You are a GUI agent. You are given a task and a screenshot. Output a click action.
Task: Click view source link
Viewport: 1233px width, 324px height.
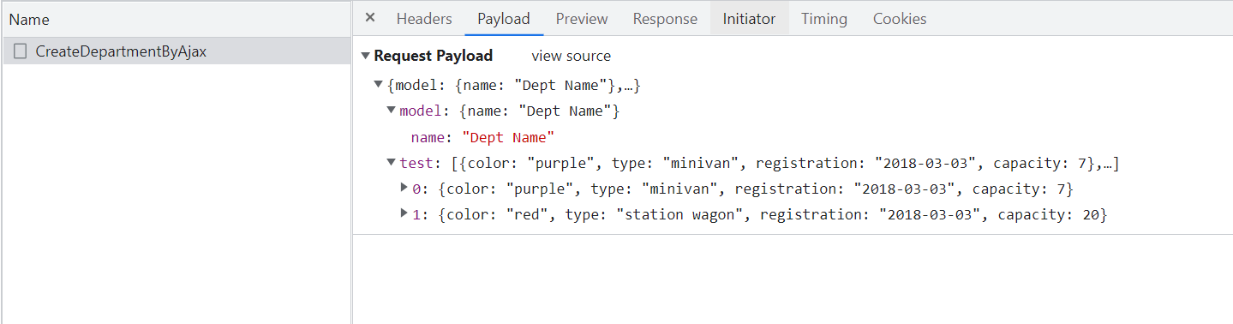tap(572, 56)
